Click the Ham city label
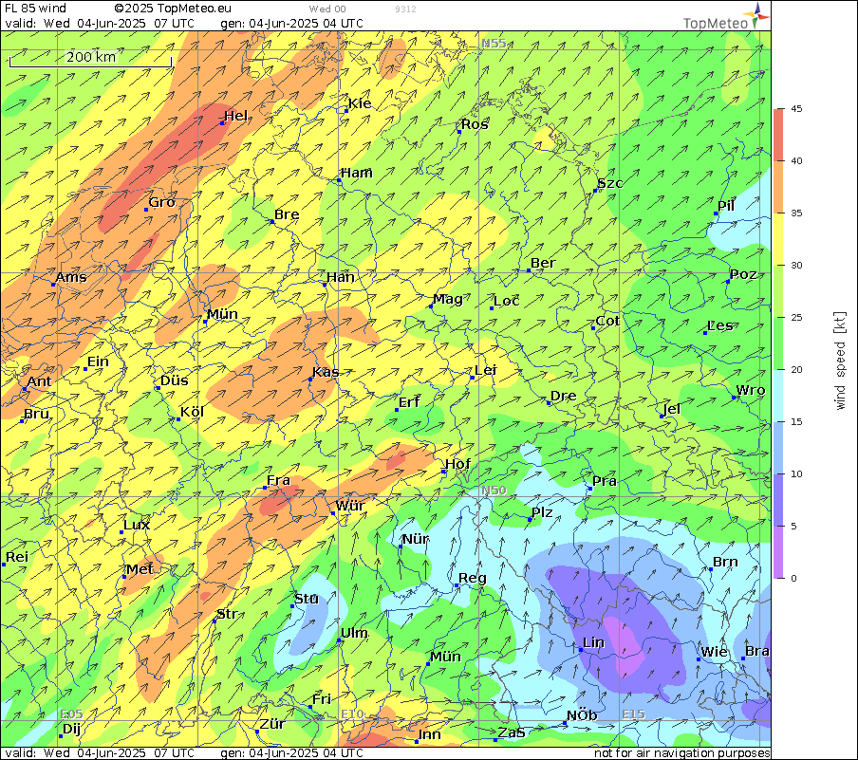This screenshot has height=760, width=858. point(356,173)
